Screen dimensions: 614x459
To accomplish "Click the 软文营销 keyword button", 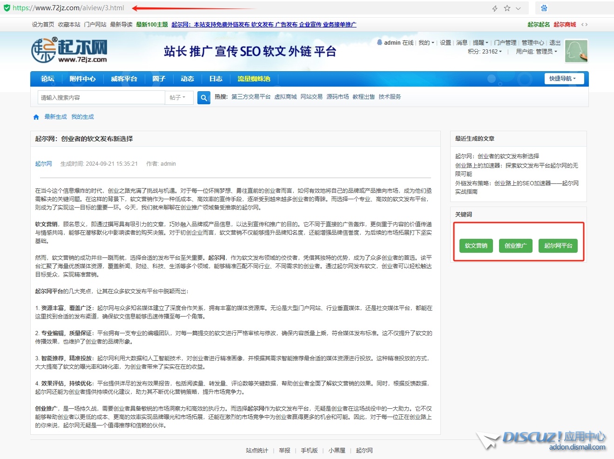I will [x=476, y=246].
